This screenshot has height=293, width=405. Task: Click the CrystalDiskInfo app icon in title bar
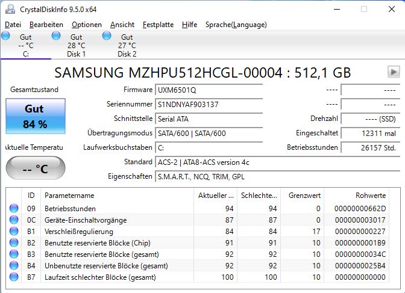tap(10, 9)
